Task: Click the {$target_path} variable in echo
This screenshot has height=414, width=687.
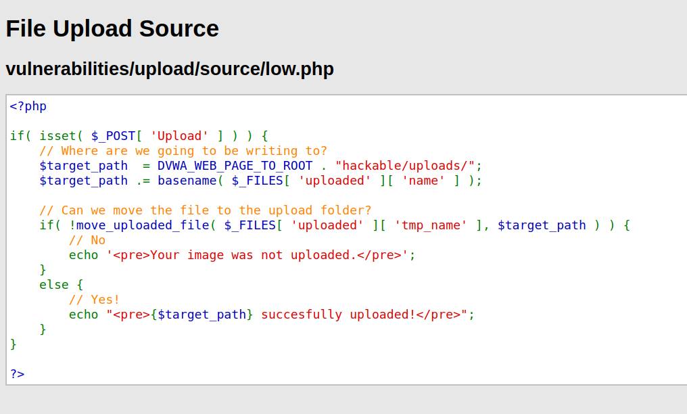Action: pyautogui.click(x=202, y=315)
